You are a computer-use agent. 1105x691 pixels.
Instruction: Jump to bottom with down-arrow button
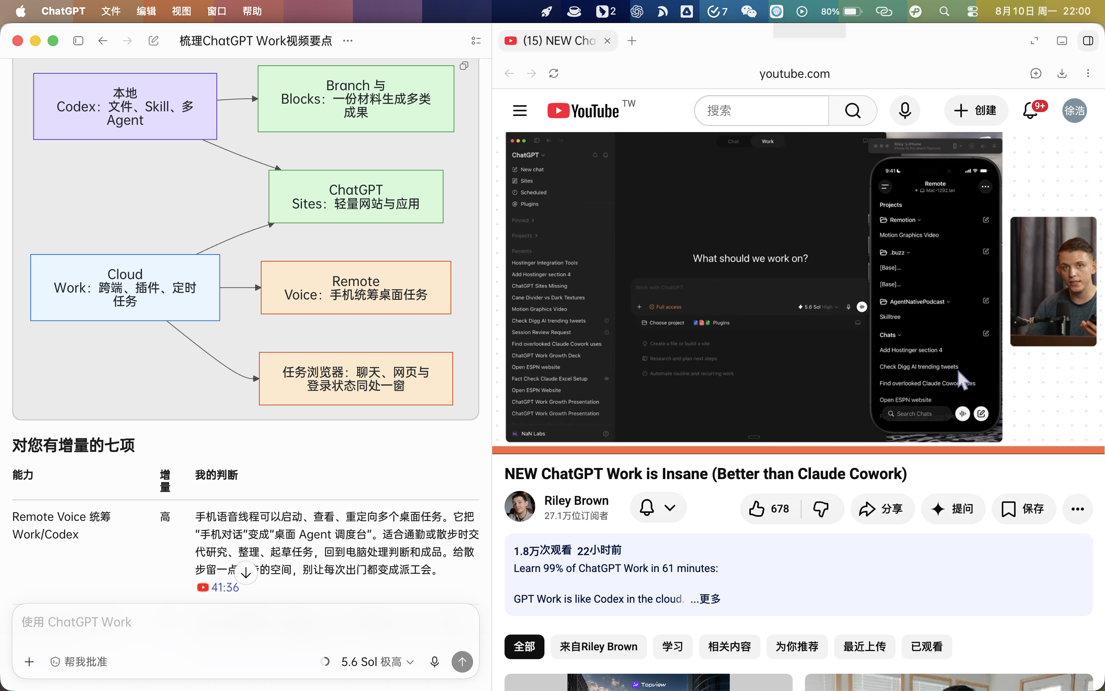point(246,572)
